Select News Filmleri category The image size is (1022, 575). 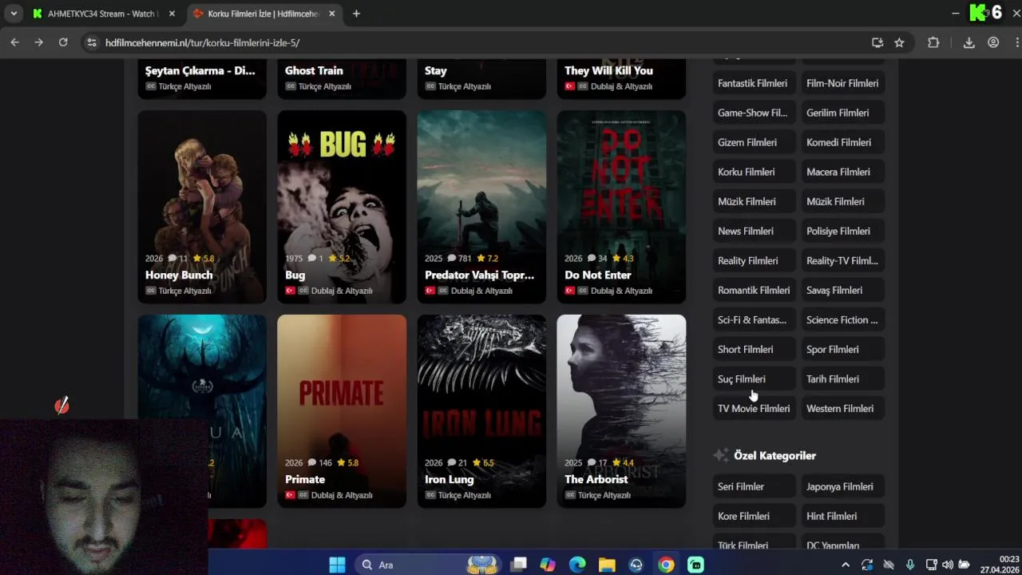point(752,231)
